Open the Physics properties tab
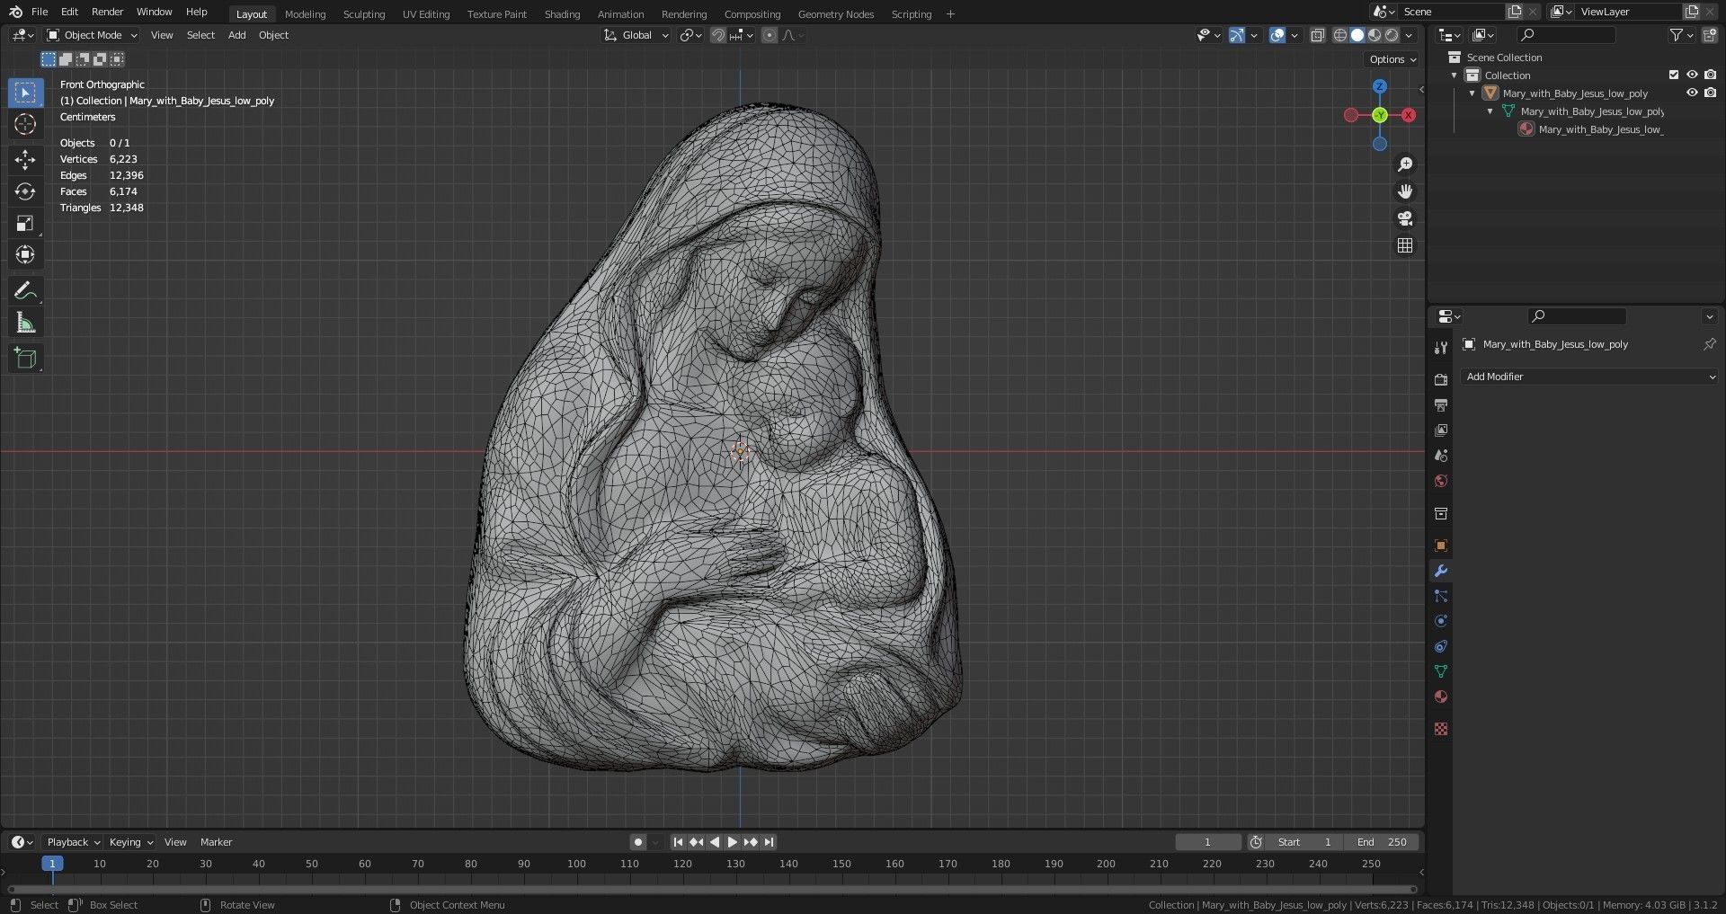The width and height of the screenshot is (1726, 914). point(1441,621)
